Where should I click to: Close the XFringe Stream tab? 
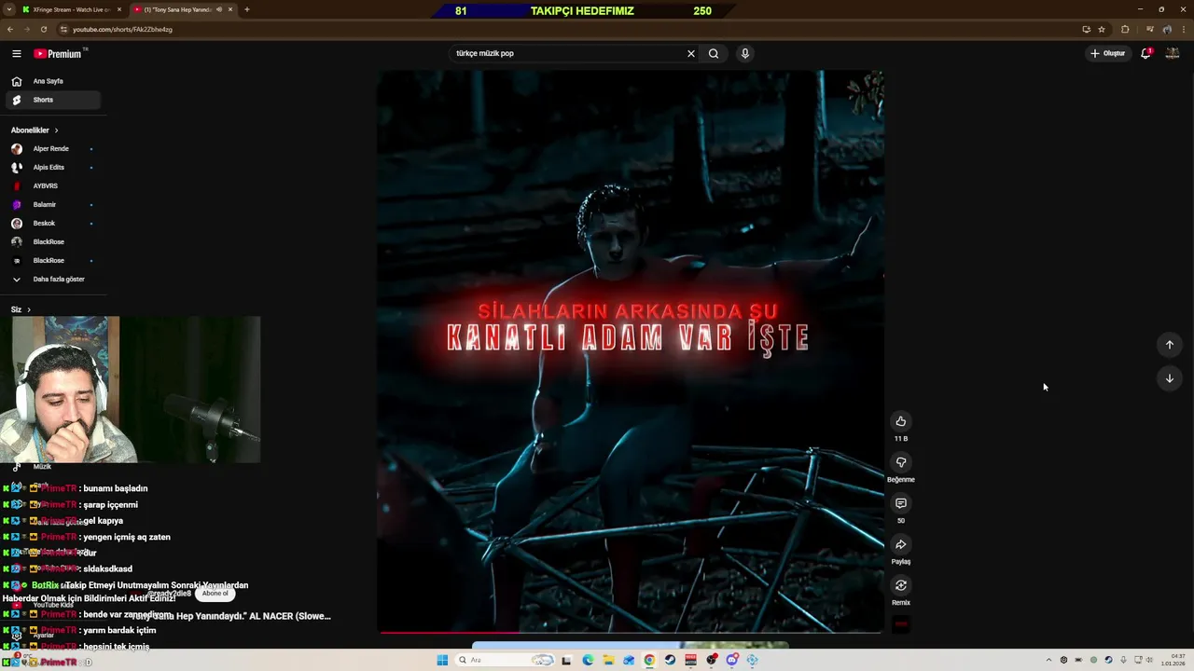point(119,9)
